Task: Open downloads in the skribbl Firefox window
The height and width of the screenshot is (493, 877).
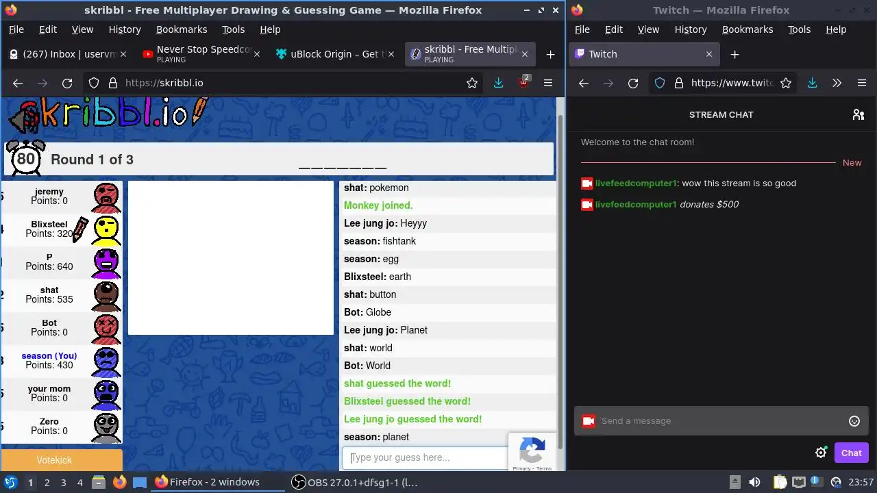Action: [x=498, y=83]
